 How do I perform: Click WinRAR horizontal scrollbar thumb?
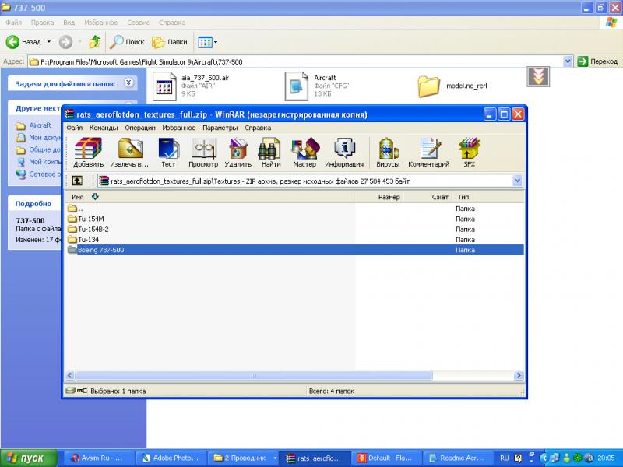pyautogui.click(x=255, y=375)
